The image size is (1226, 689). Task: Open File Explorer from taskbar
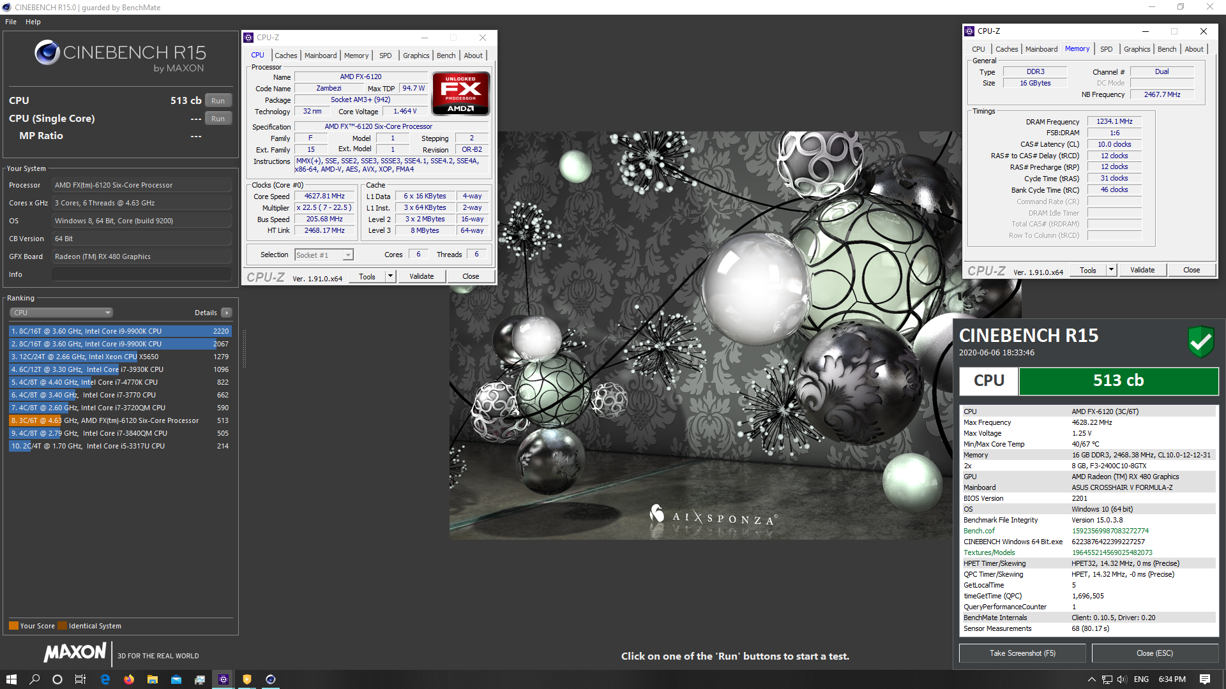pos(153,679)
